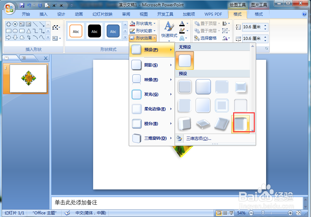311x217 pixels.
Task: Apply the white orange-outline Abc style
Action: pyautogui.click(x=76, y=31)
